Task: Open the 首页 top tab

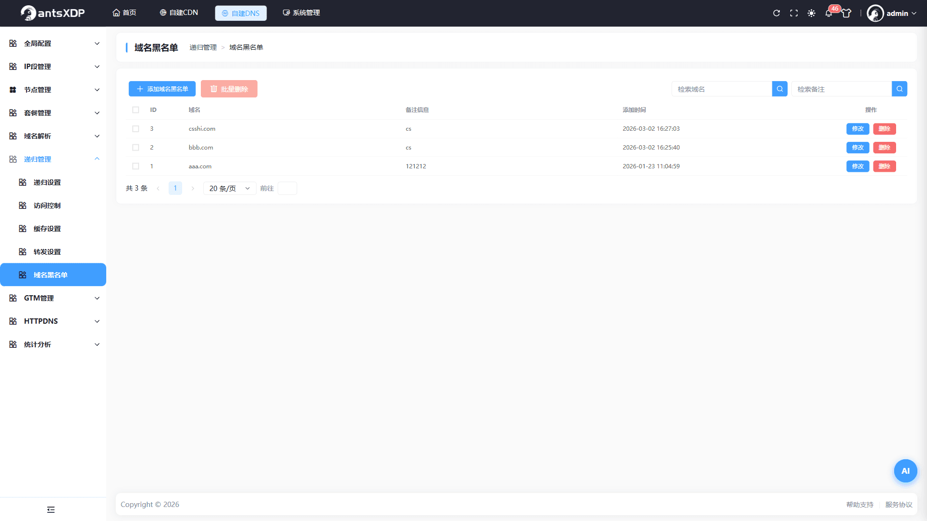Action: click(125, 13)
